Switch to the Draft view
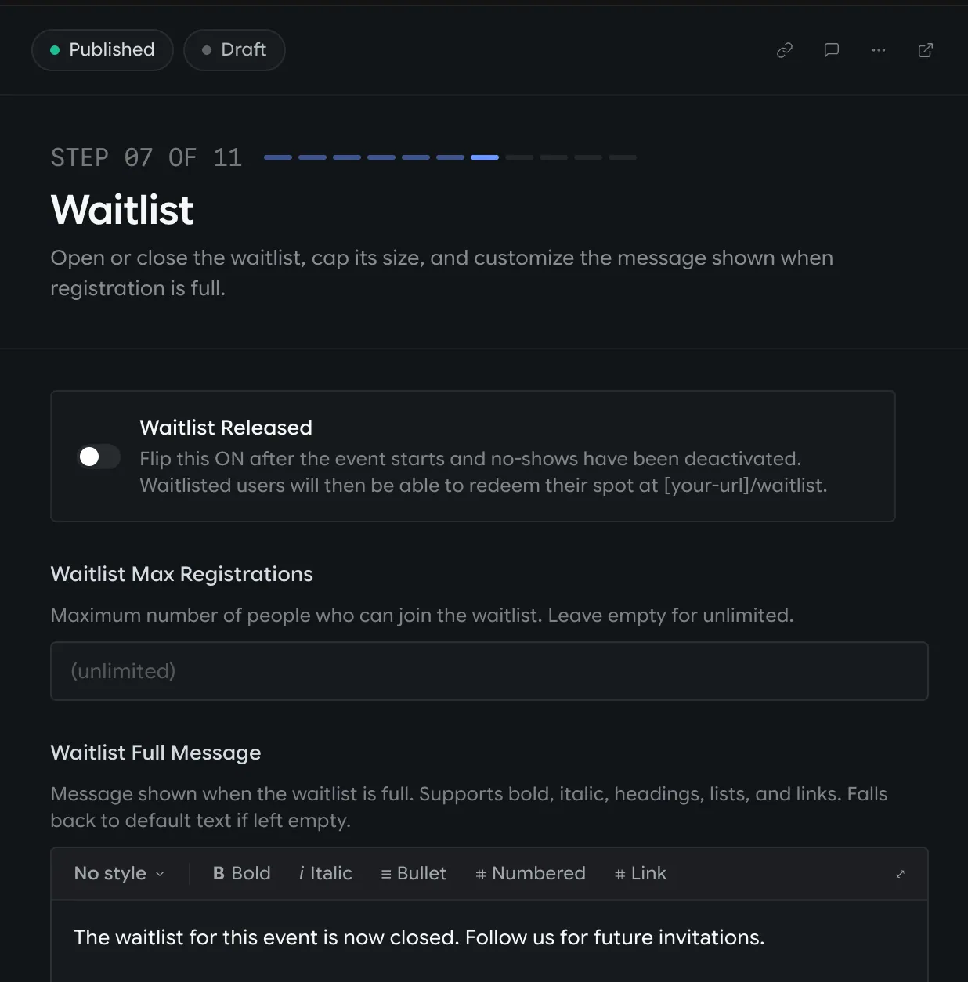This screenshot has width=968, height=982. (234, 50)
